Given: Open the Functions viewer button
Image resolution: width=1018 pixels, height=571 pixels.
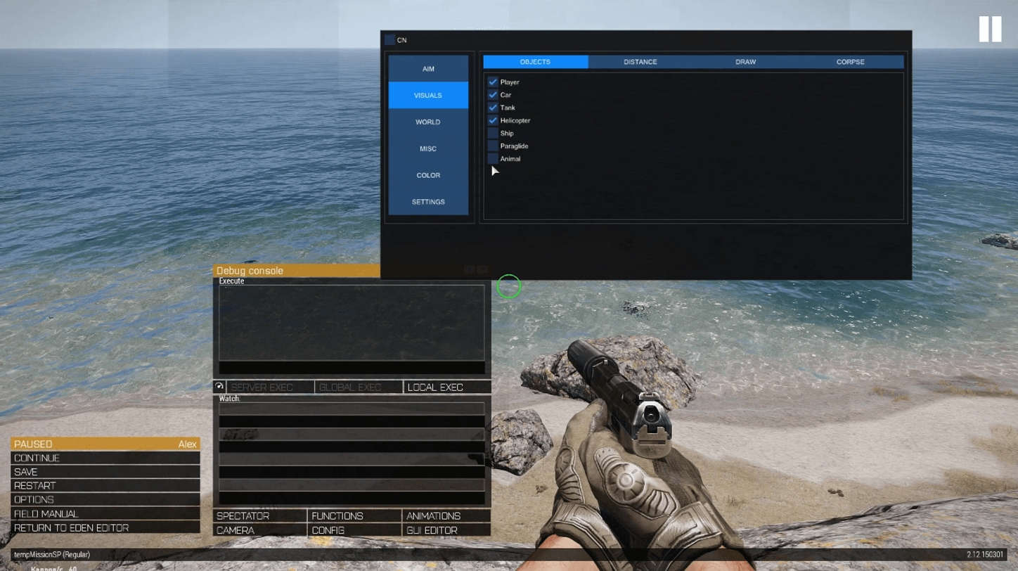Looking at the screenshot, I should tap(354, 516).
